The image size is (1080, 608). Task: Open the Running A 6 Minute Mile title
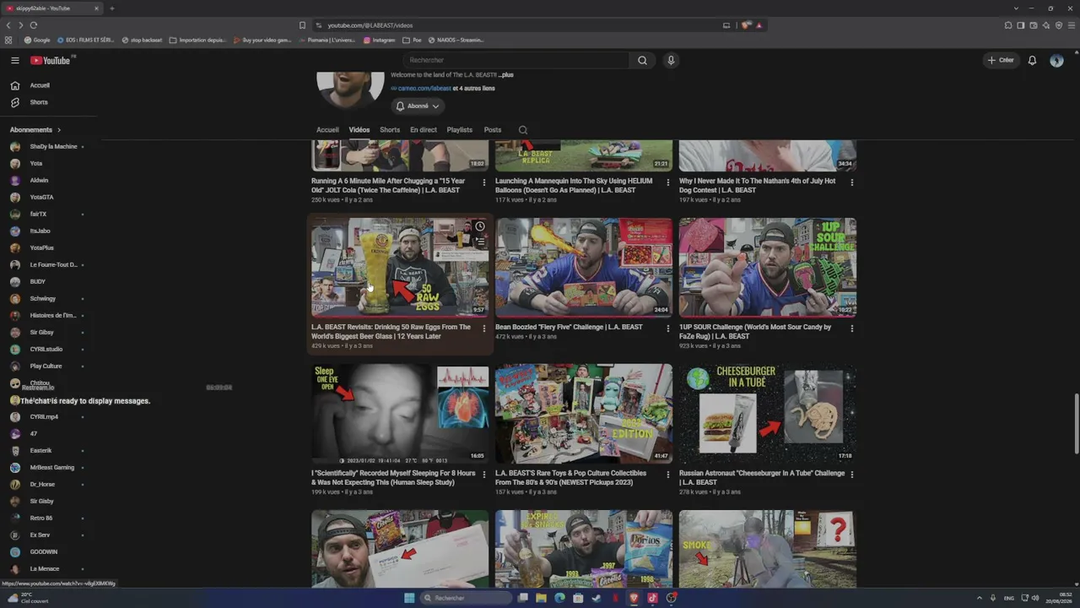[388, 186]
